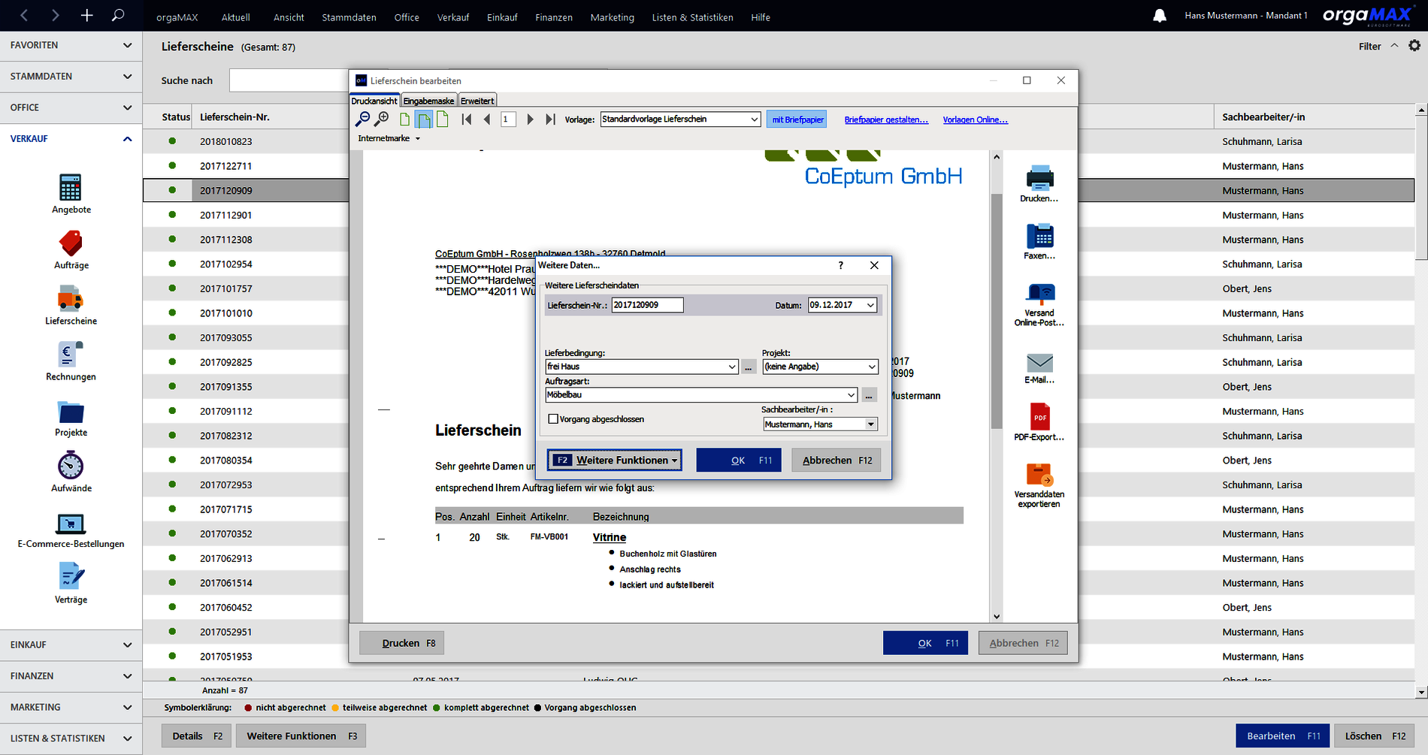Click the Faxen fax icon
This screenshot has height=755, width=1428.
coord(1039,236)
